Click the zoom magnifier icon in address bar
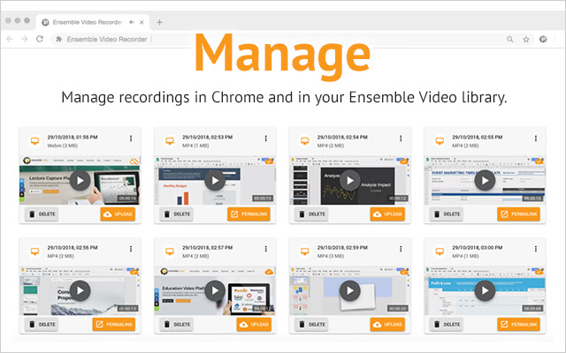The height and width of the screenshot is (353, 566). [509, 39]
